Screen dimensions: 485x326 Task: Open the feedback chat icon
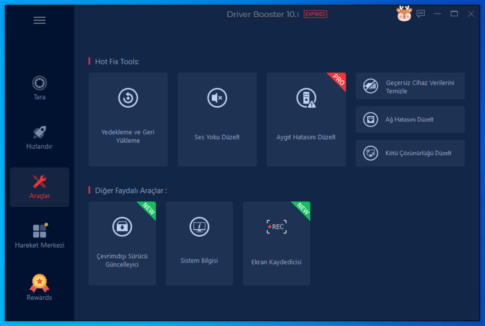coord(421,14)
